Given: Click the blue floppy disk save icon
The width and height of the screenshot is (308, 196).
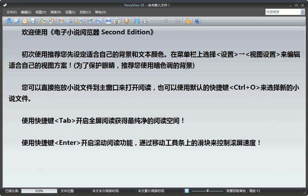Looking at the screenshot, I should click(33, 21).
